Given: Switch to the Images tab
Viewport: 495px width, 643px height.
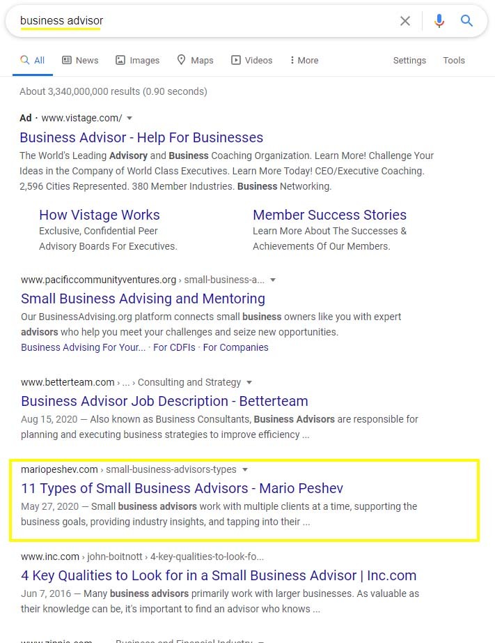Looking at the screenshot, I should pyautogui.click(x=137, y=60).
